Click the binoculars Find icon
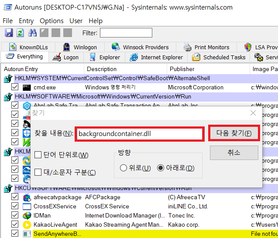 [x=32, y=33]
